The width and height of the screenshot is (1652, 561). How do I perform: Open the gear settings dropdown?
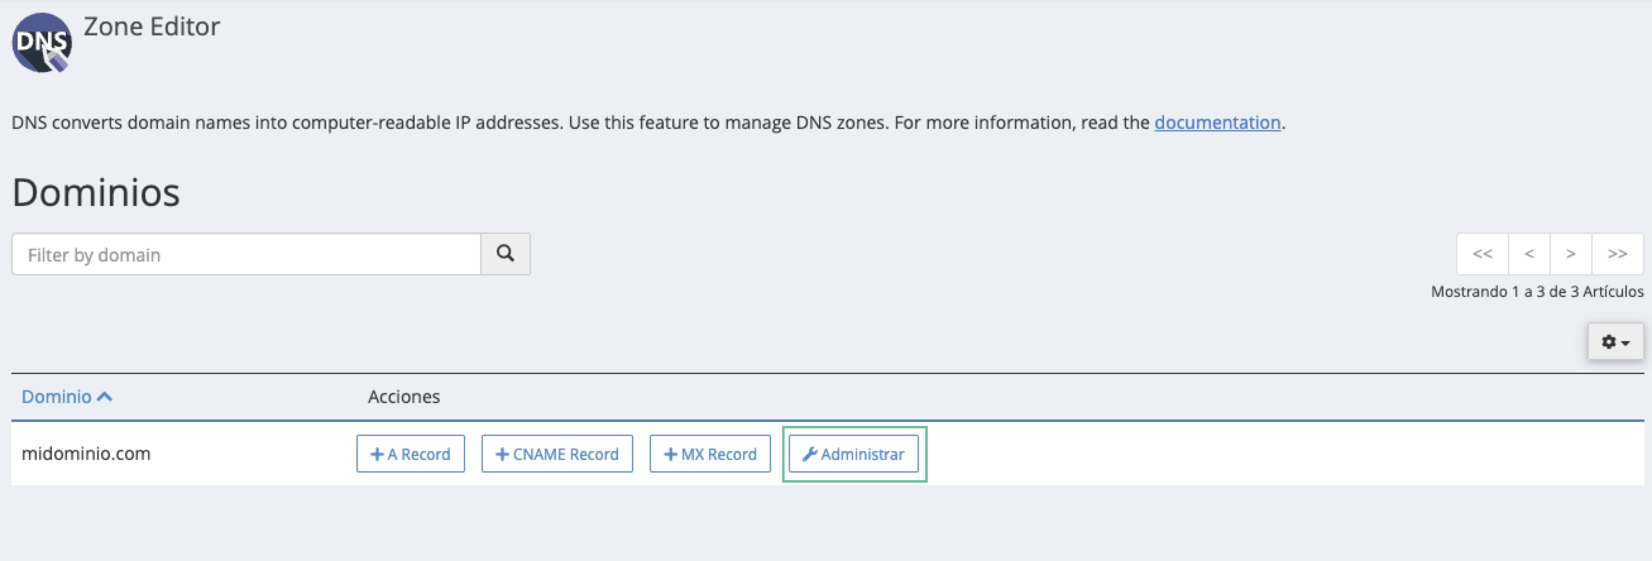point(1615,342)
